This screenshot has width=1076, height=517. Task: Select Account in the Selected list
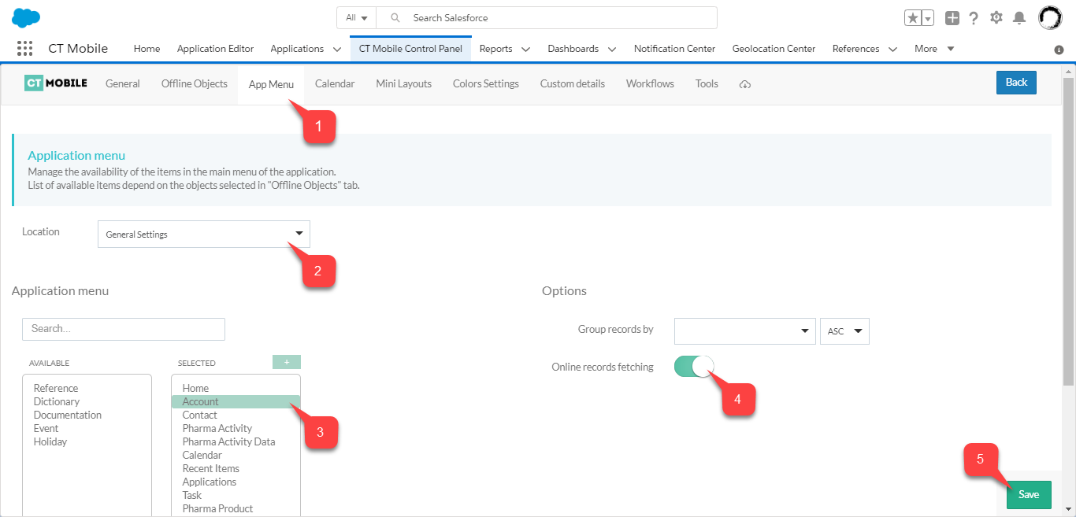click(x=201, y=401)
